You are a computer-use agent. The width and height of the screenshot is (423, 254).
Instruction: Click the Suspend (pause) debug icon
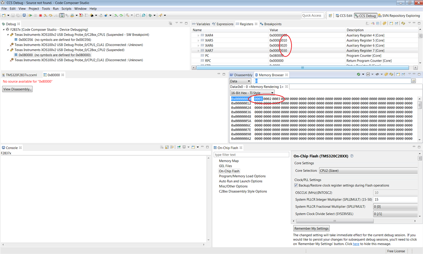[35, 15]
